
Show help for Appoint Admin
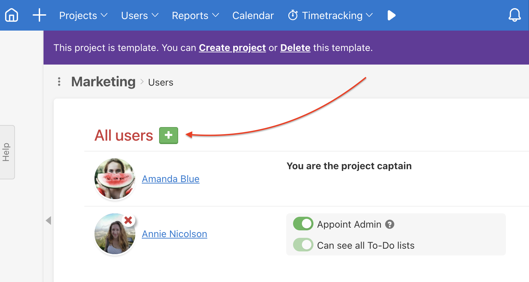click(x=390, y=224)
